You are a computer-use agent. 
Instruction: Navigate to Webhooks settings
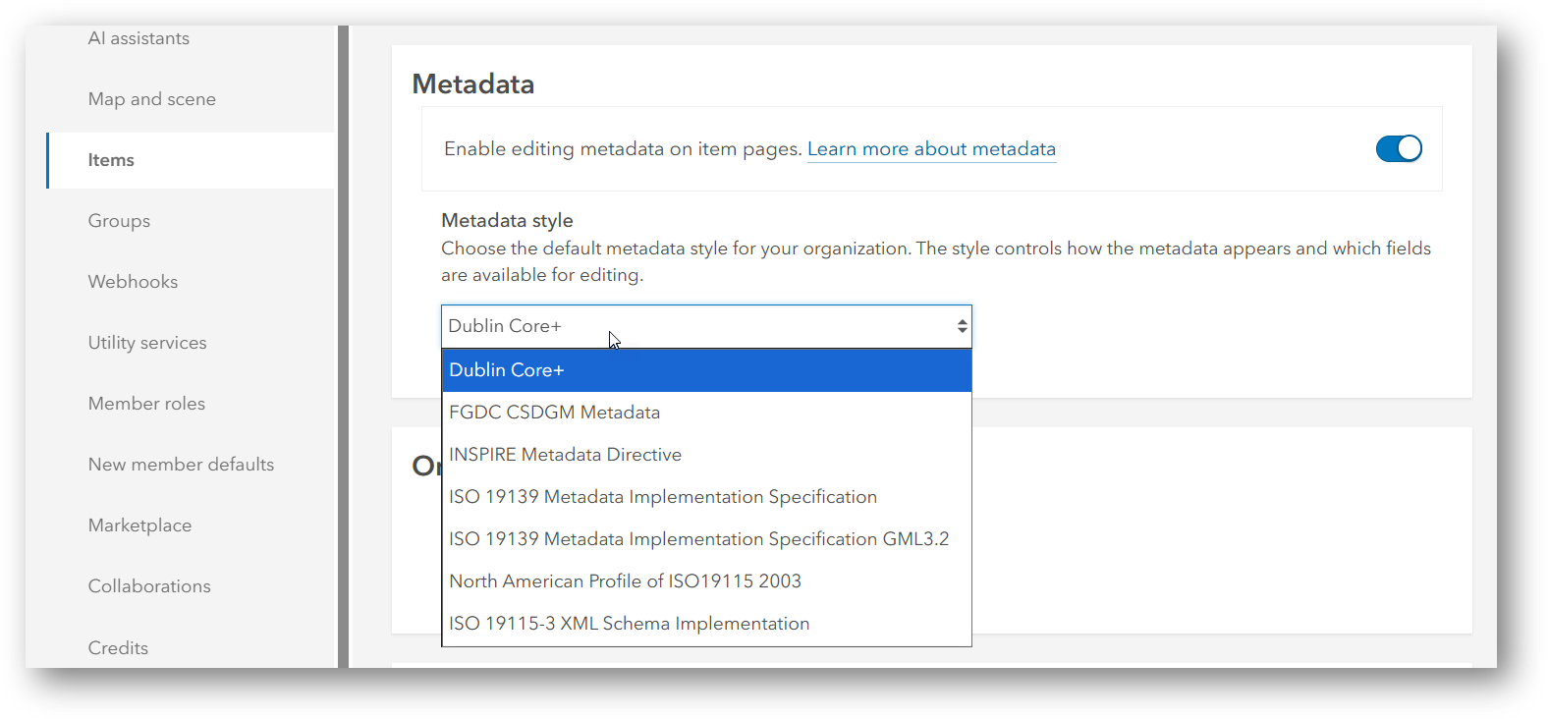tap(133, 282)
